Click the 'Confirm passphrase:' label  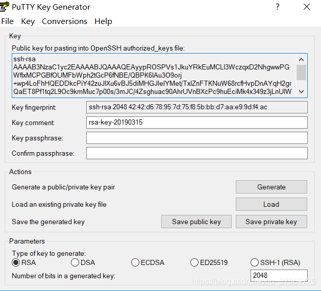click(x=43, y=153)
